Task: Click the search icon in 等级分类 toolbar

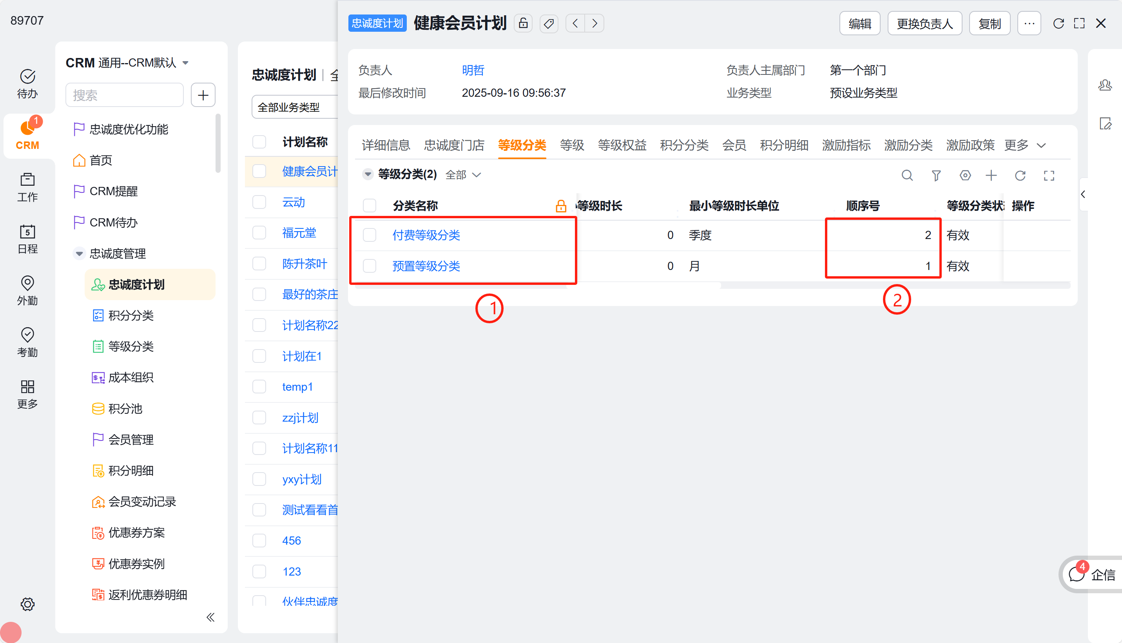Action: 906,175
